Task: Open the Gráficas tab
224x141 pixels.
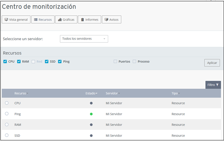Action: (x=66, y=19)
